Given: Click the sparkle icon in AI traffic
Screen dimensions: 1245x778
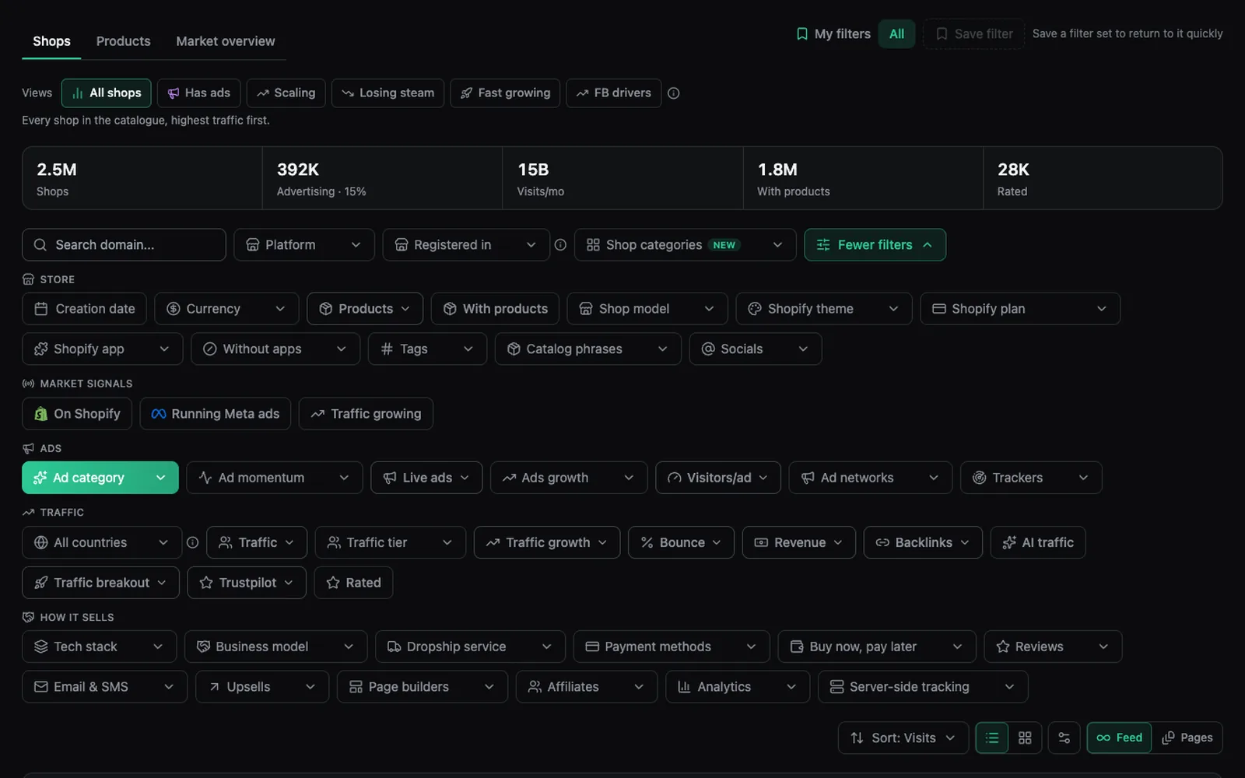Looking at the screenshot, I should click(1009, 543).
